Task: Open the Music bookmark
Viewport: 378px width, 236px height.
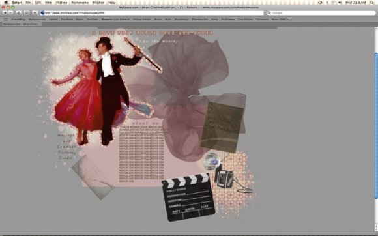Action: tap(158, 20)
